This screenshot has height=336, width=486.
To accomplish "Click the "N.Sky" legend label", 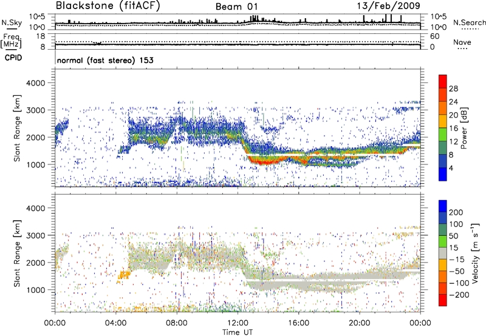I will pyautogui.click(x=12, y=22).
